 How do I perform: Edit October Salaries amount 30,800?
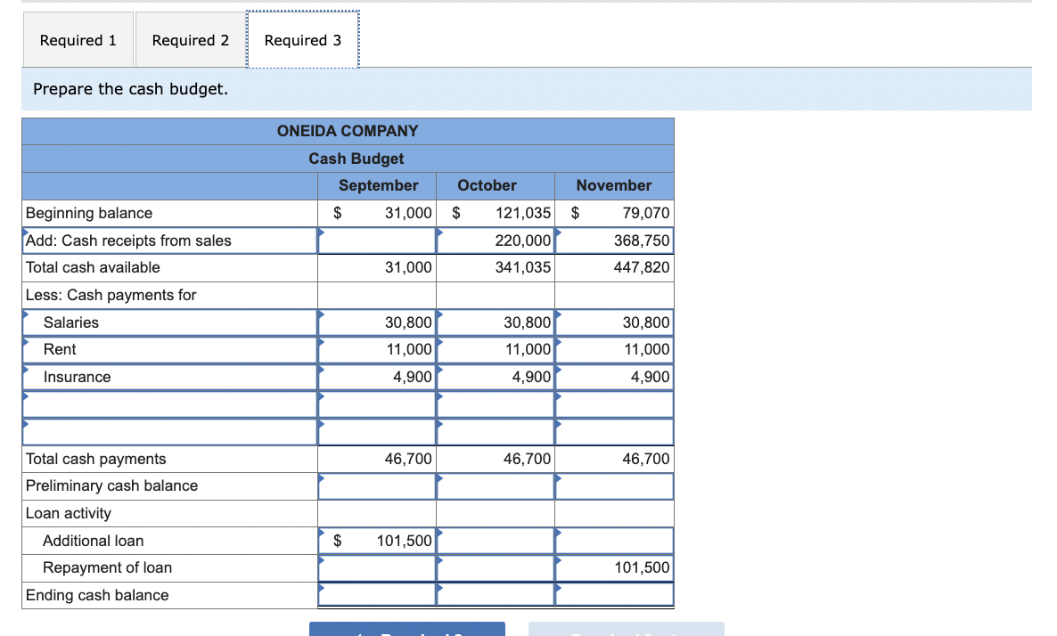coord(496,322)
